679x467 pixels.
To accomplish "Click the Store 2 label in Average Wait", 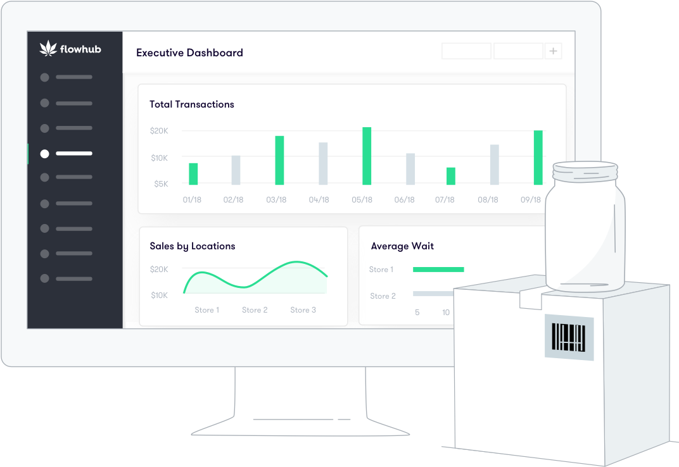I will (383, 296).
